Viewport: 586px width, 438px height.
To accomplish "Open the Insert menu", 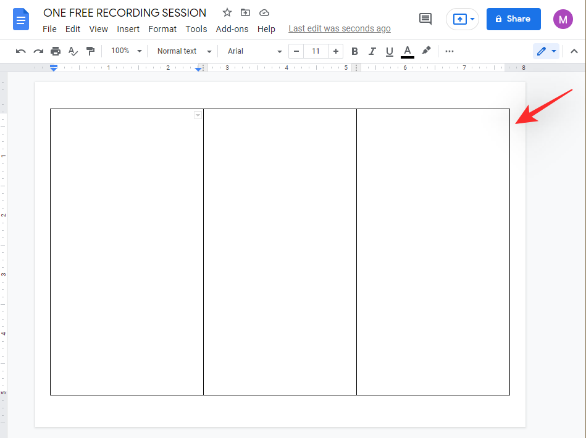I will coord(128,29).
